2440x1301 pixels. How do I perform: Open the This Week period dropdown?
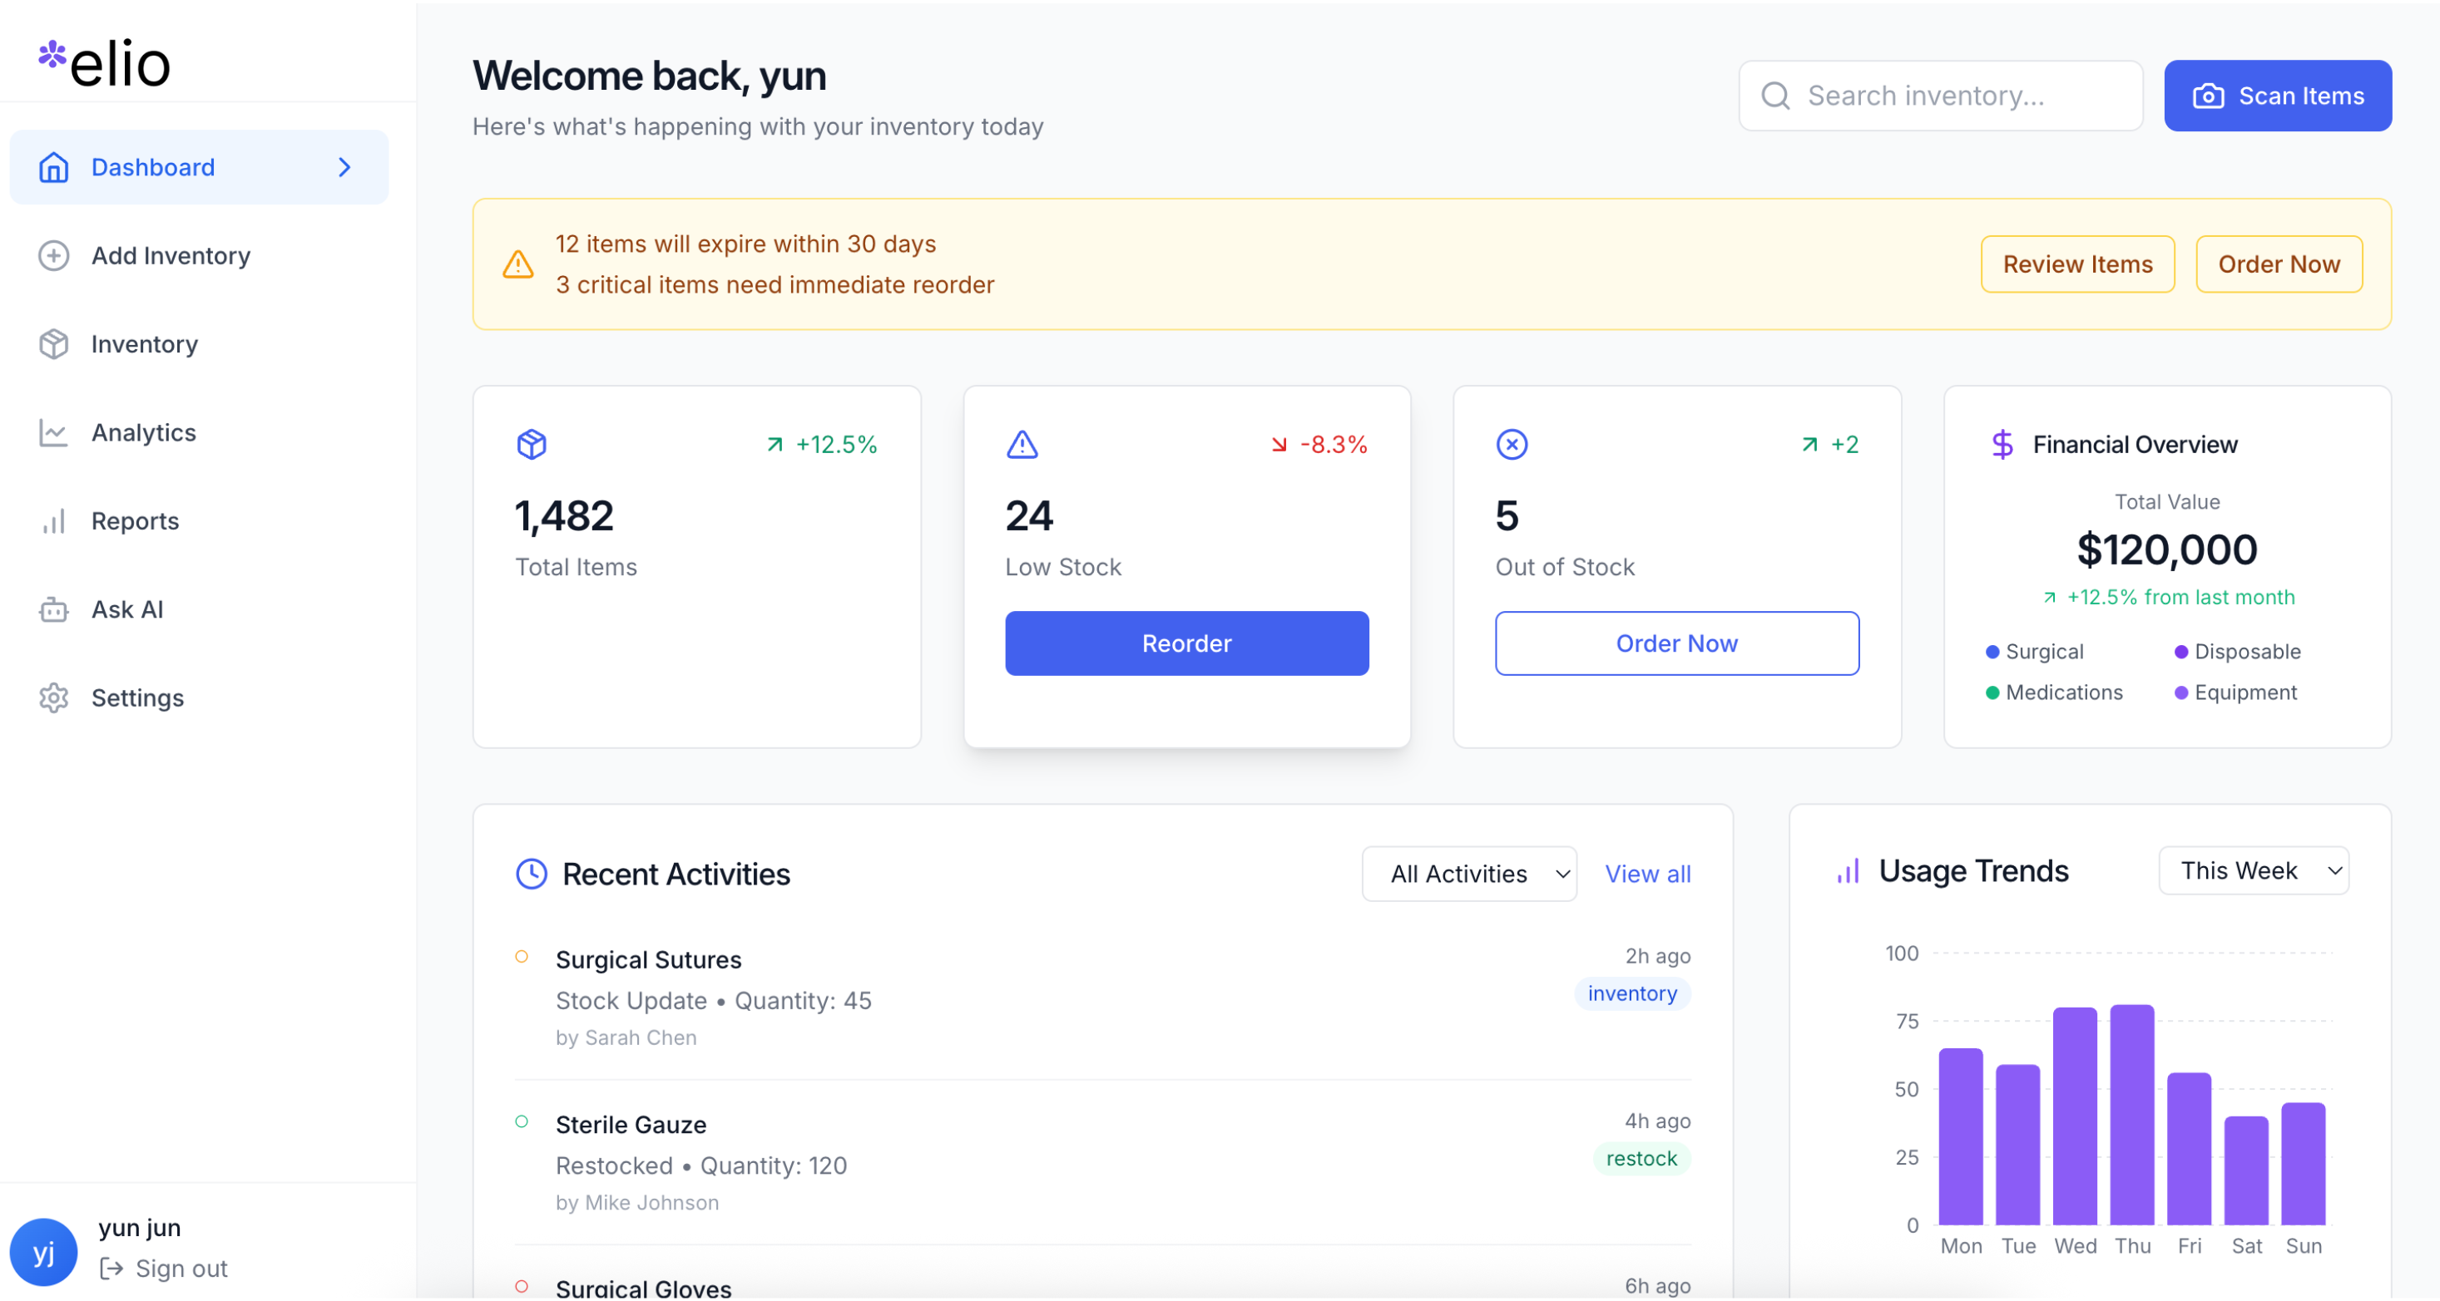(x=2254, y=871)
